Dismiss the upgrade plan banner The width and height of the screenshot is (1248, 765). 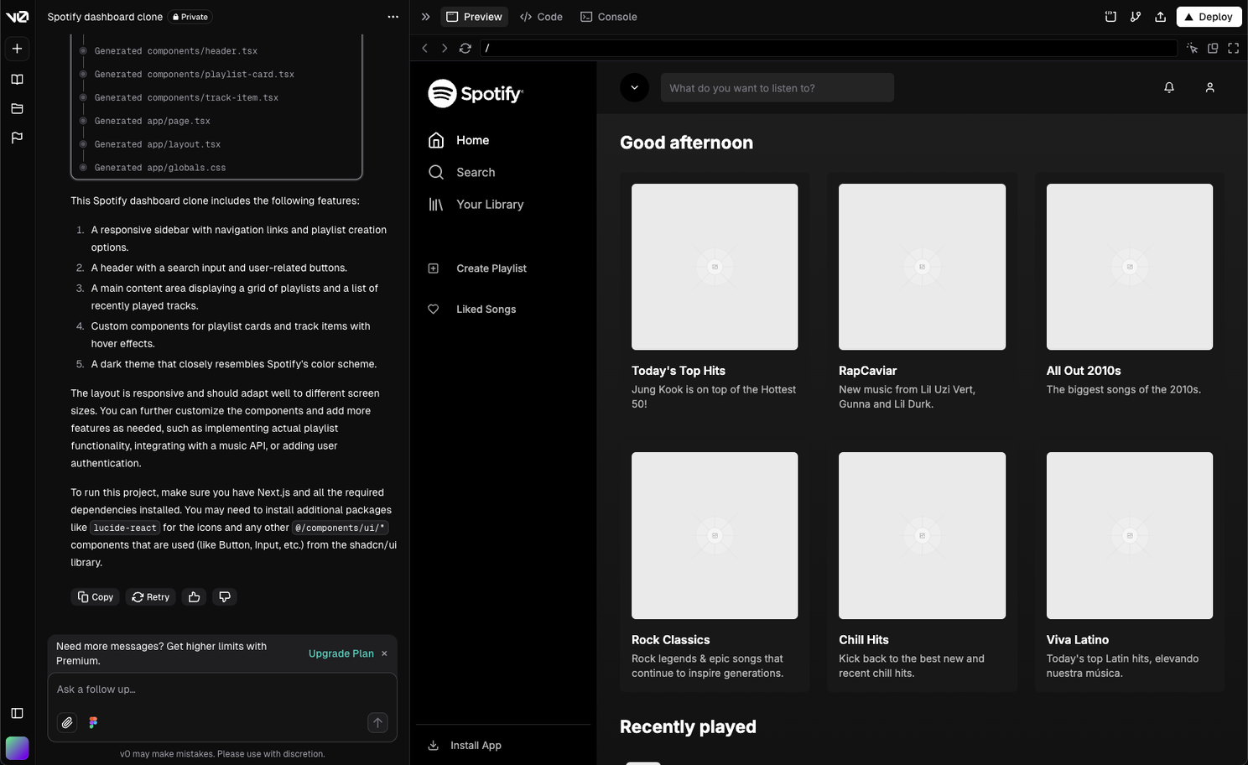pyautogui.click(x=384, y=653)
